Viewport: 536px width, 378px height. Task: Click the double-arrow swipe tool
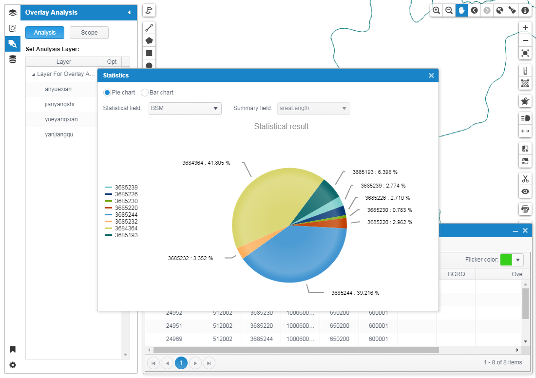tap(525, 131)
